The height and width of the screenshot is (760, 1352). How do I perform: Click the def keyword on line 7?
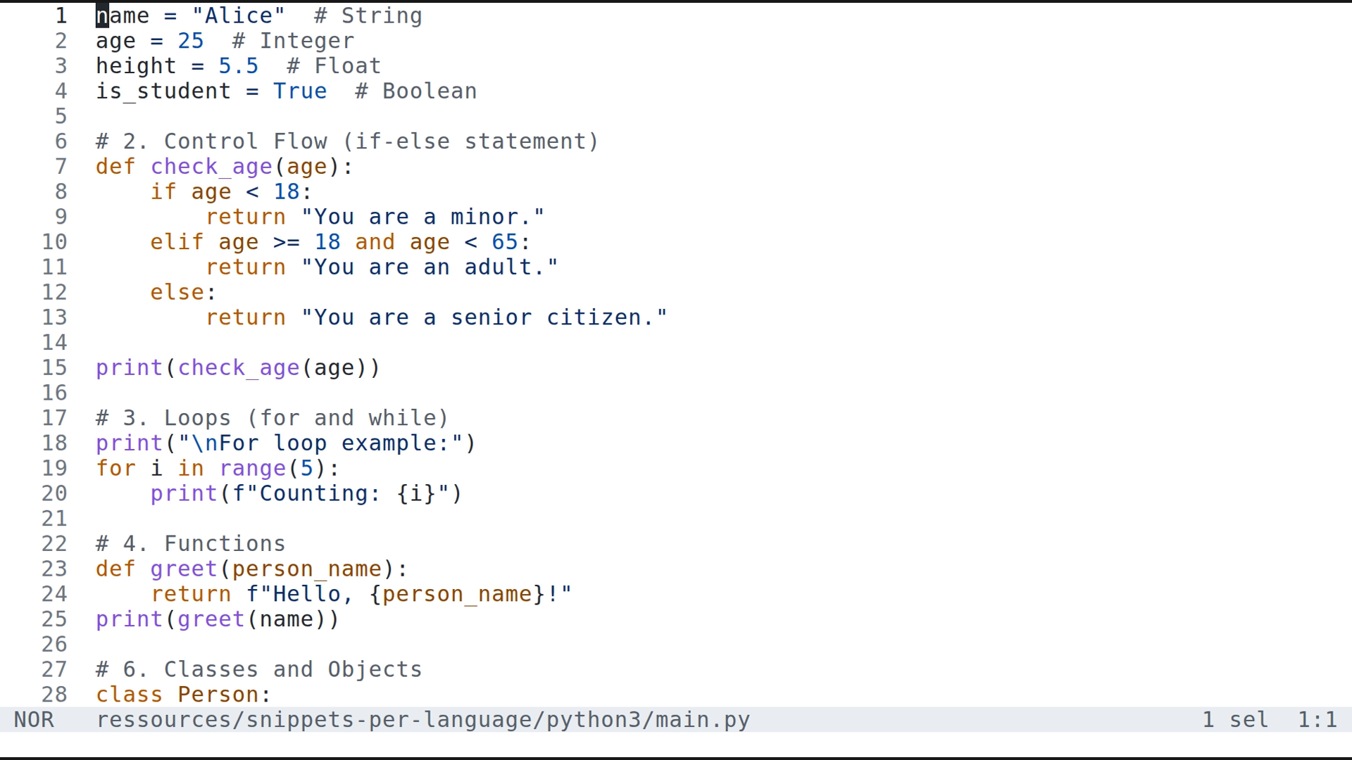tap(115, 167)
